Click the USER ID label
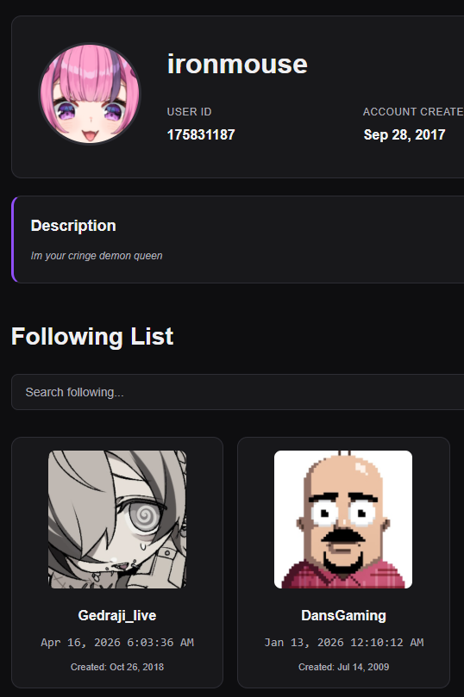 [x=189, y=112]
